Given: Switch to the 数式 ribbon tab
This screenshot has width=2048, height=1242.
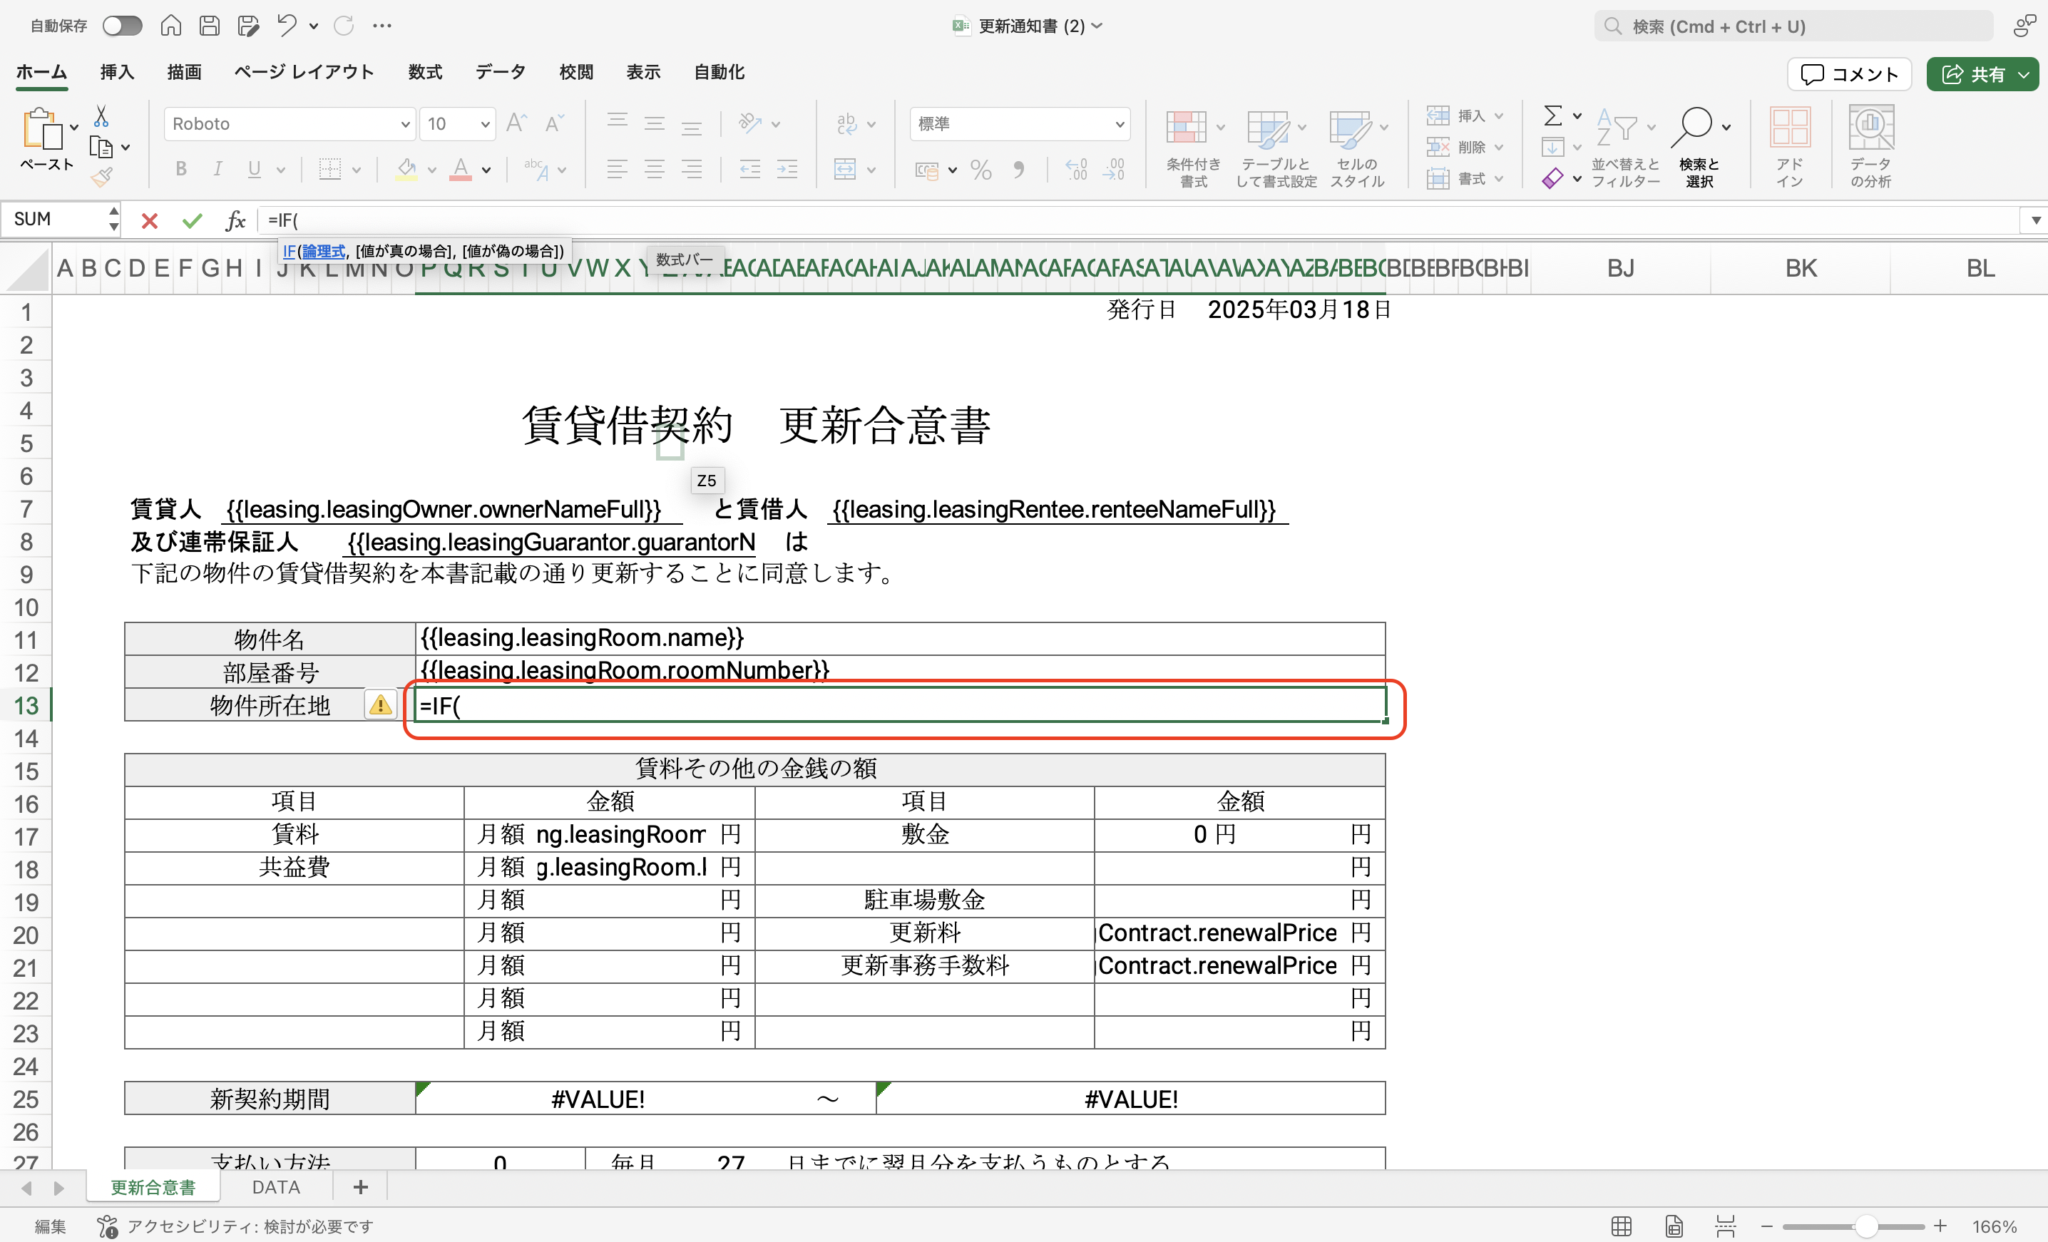Looking at the screenshot, I should pos(425,72).
